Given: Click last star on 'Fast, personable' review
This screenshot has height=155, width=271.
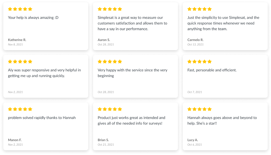Looking at the screenshot, I should click(x=210, y=62).
